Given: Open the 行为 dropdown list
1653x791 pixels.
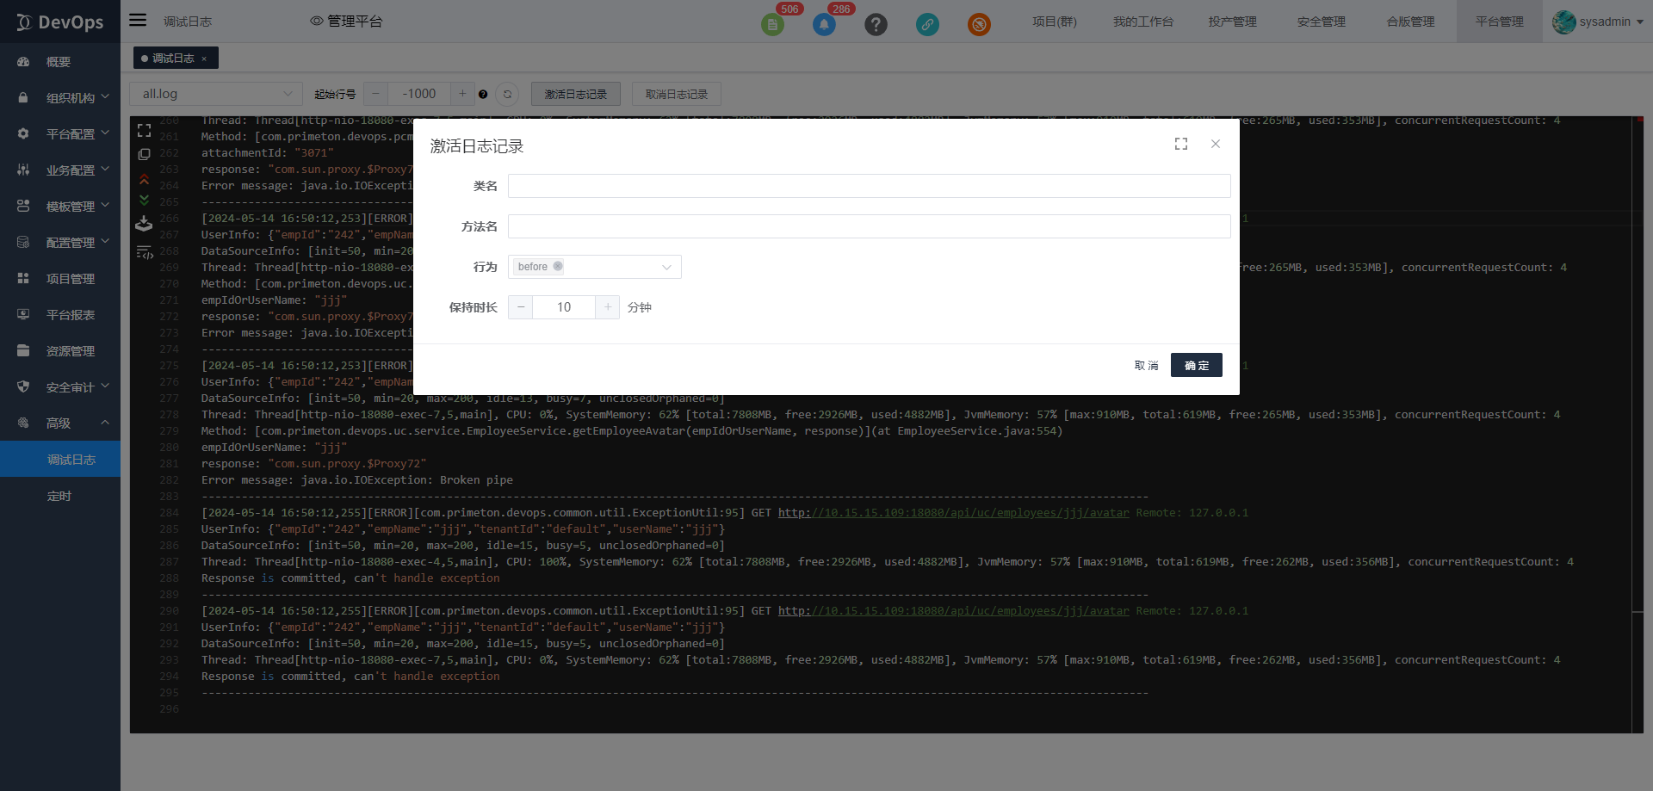Looking at the screenshot, I should click(x=666, y=267).
